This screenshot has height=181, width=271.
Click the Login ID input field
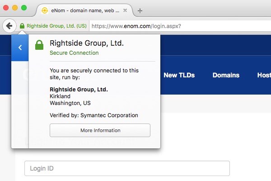pos(127,168)
